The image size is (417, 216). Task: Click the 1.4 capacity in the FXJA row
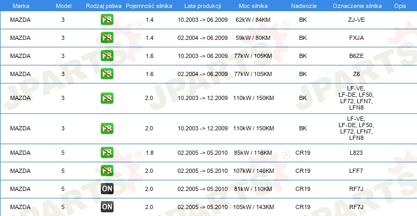pos(149,38)
